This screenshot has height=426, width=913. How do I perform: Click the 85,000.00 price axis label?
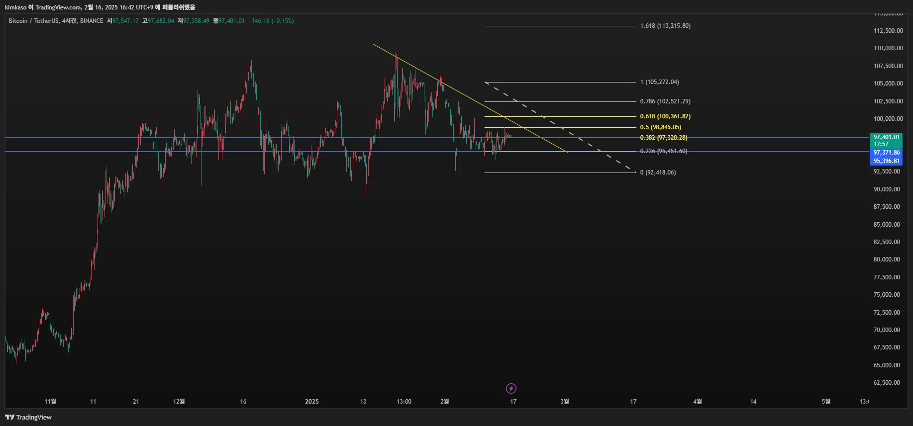tap(887, 225)
